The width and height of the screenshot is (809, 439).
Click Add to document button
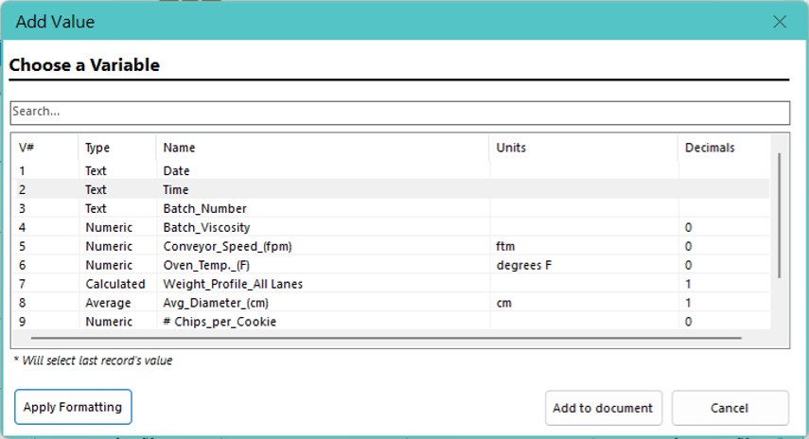click(603, 408)
